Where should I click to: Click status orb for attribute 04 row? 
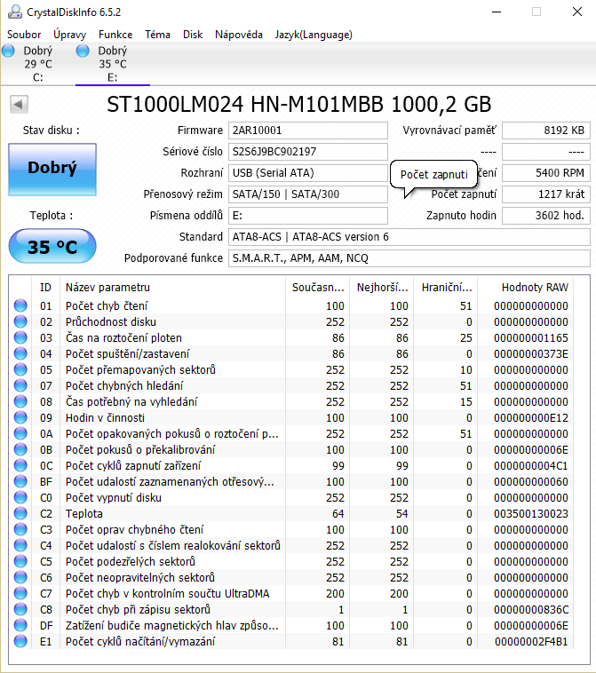point(20,353)
